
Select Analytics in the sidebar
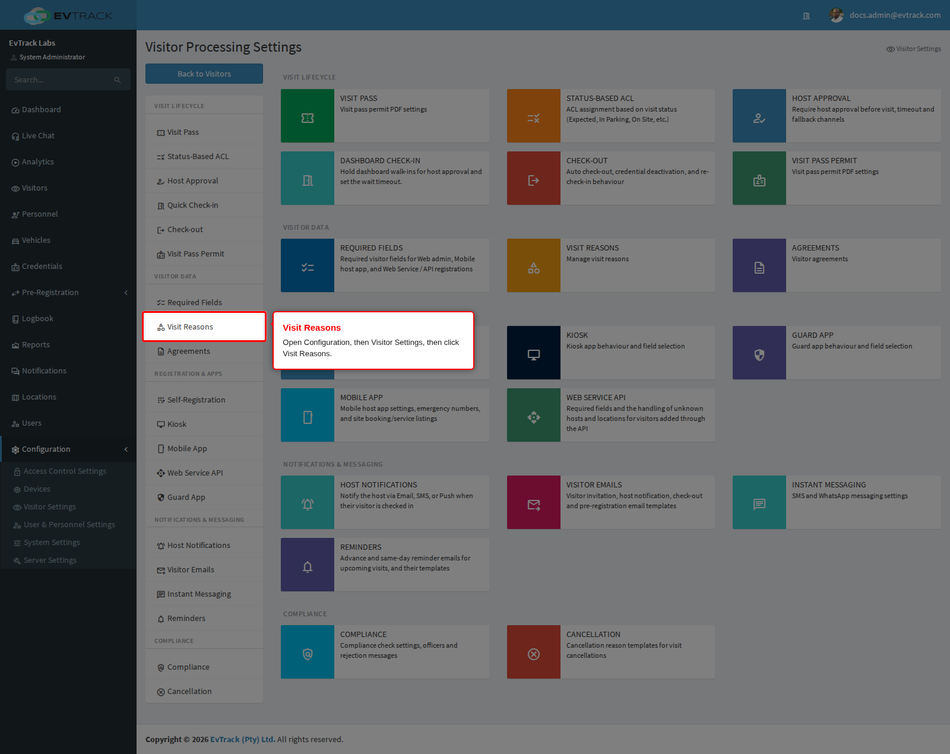click(x=68, y=162)
